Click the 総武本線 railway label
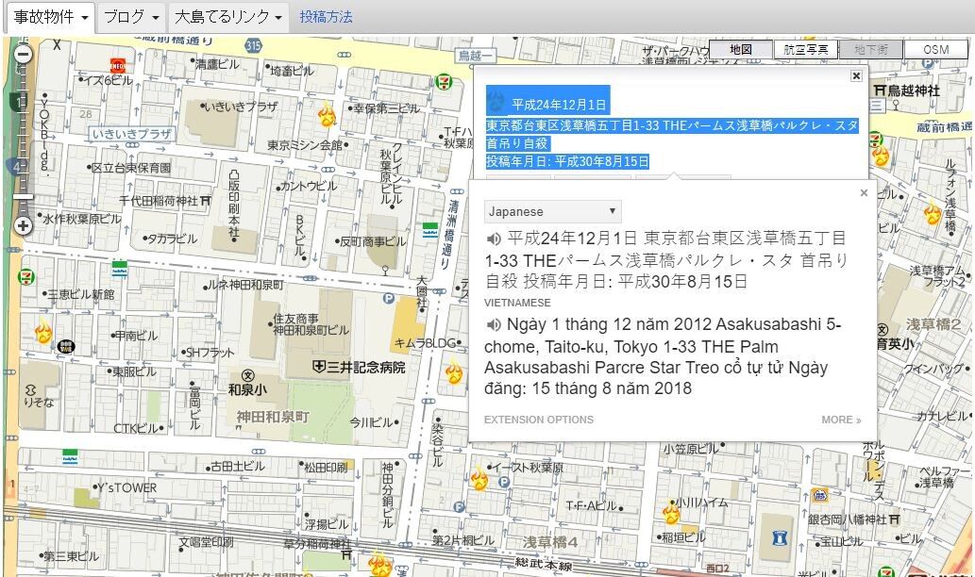This screenshot has height=577, width=975. pyautogui.click(x=544, y=564)
